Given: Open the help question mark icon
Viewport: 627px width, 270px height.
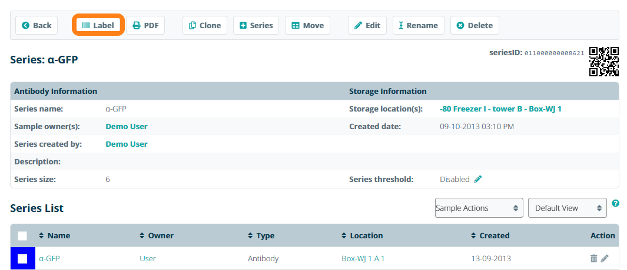Looking at the screenshot, I should click(x=615, y=204).
